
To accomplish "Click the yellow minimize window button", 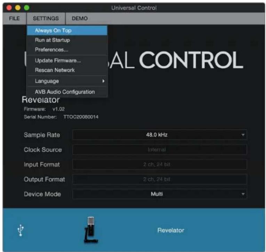I will pos(18,8).
